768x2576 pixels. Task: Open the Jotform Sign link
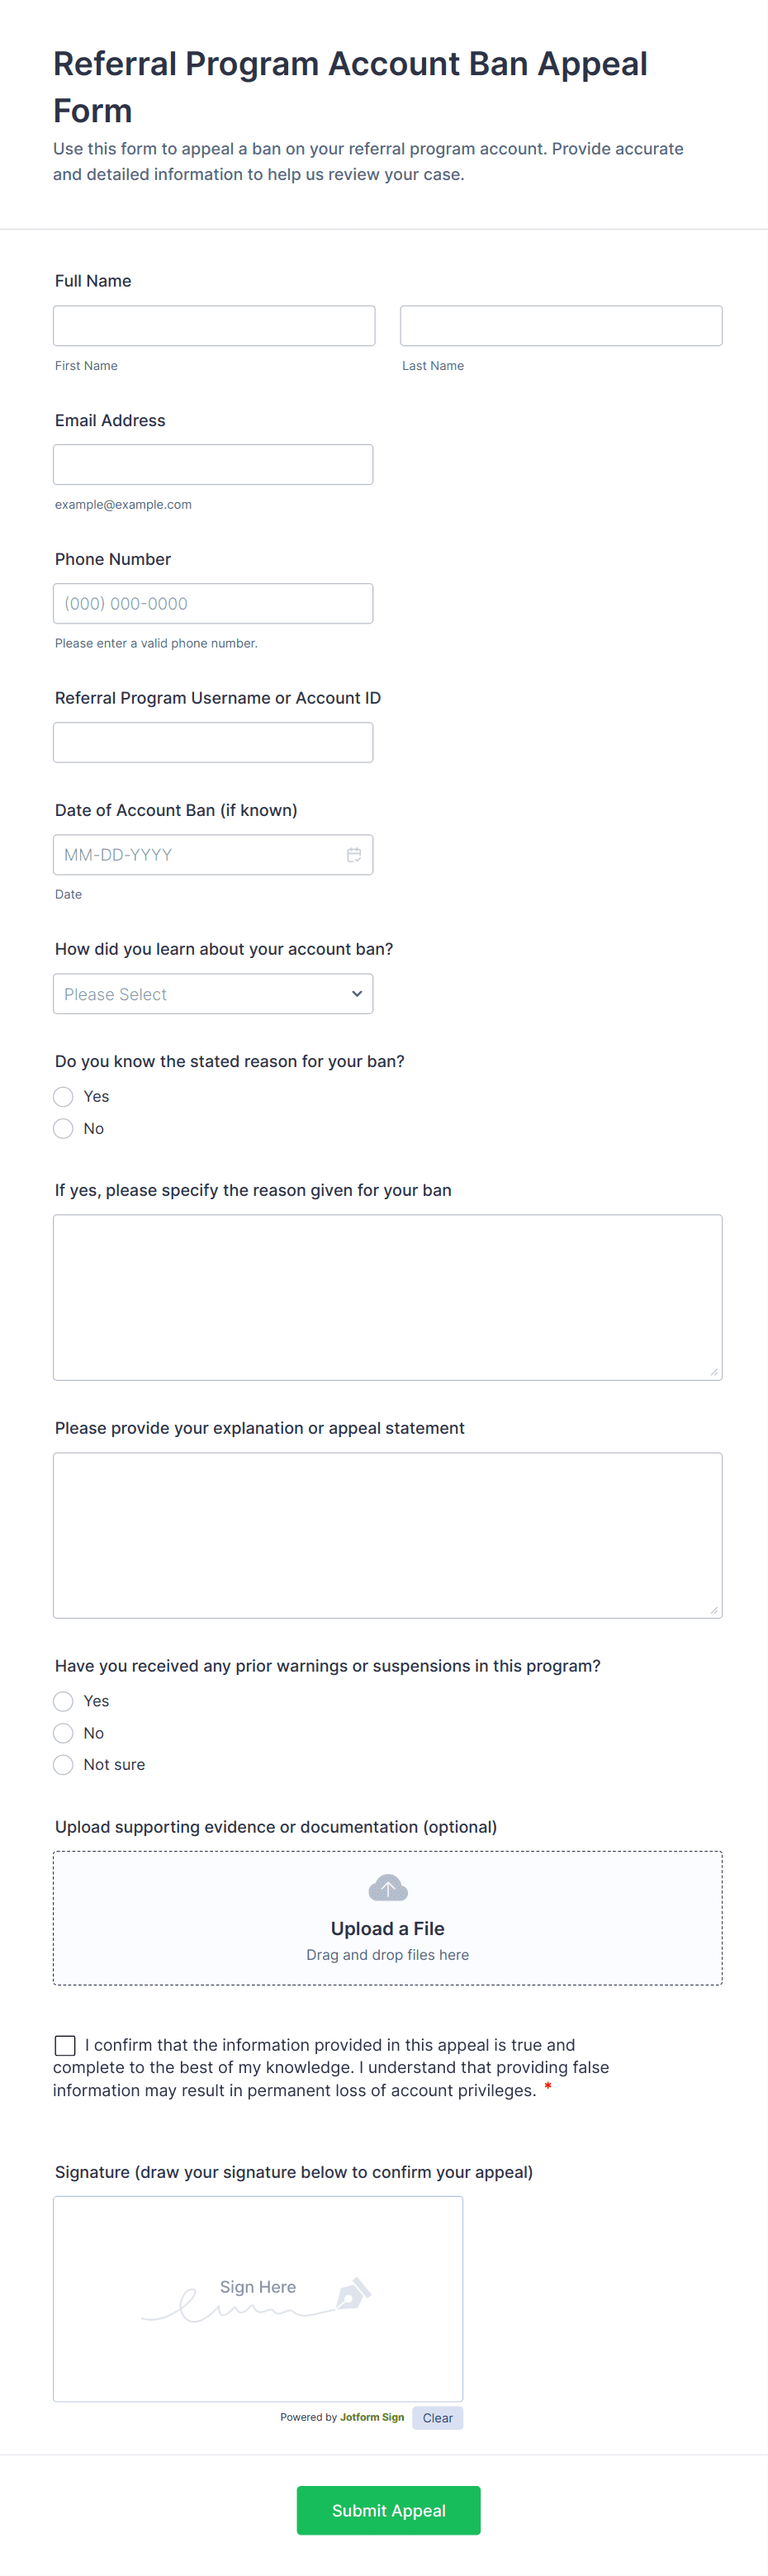(x=372, y=2417)
